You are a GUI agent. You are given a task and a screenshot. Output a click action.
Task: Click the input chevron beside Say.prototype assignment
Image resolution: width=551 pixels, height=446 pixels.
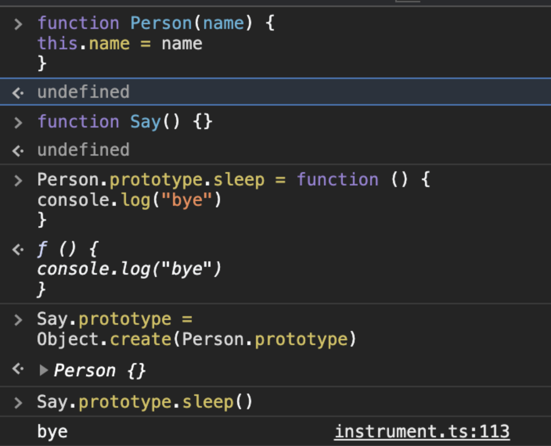[18, 320]
